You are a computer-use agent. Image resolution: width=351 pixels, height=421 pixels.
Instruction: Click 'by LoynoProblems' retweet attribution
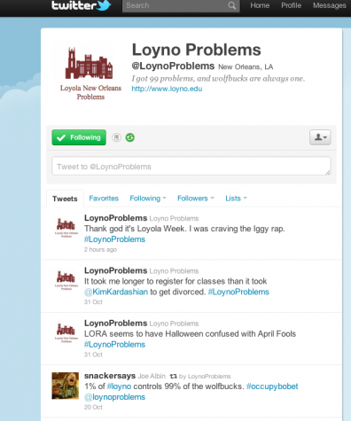[205, 377]
